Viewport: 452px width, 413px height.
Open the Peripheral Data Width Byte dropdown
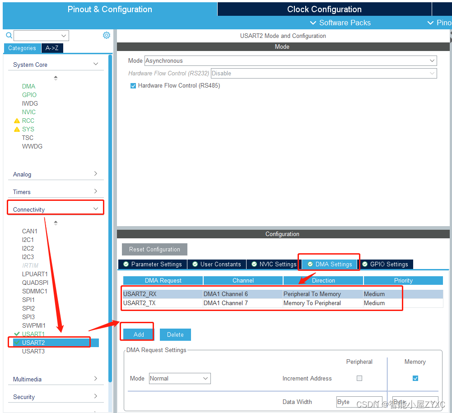point(359,402)
